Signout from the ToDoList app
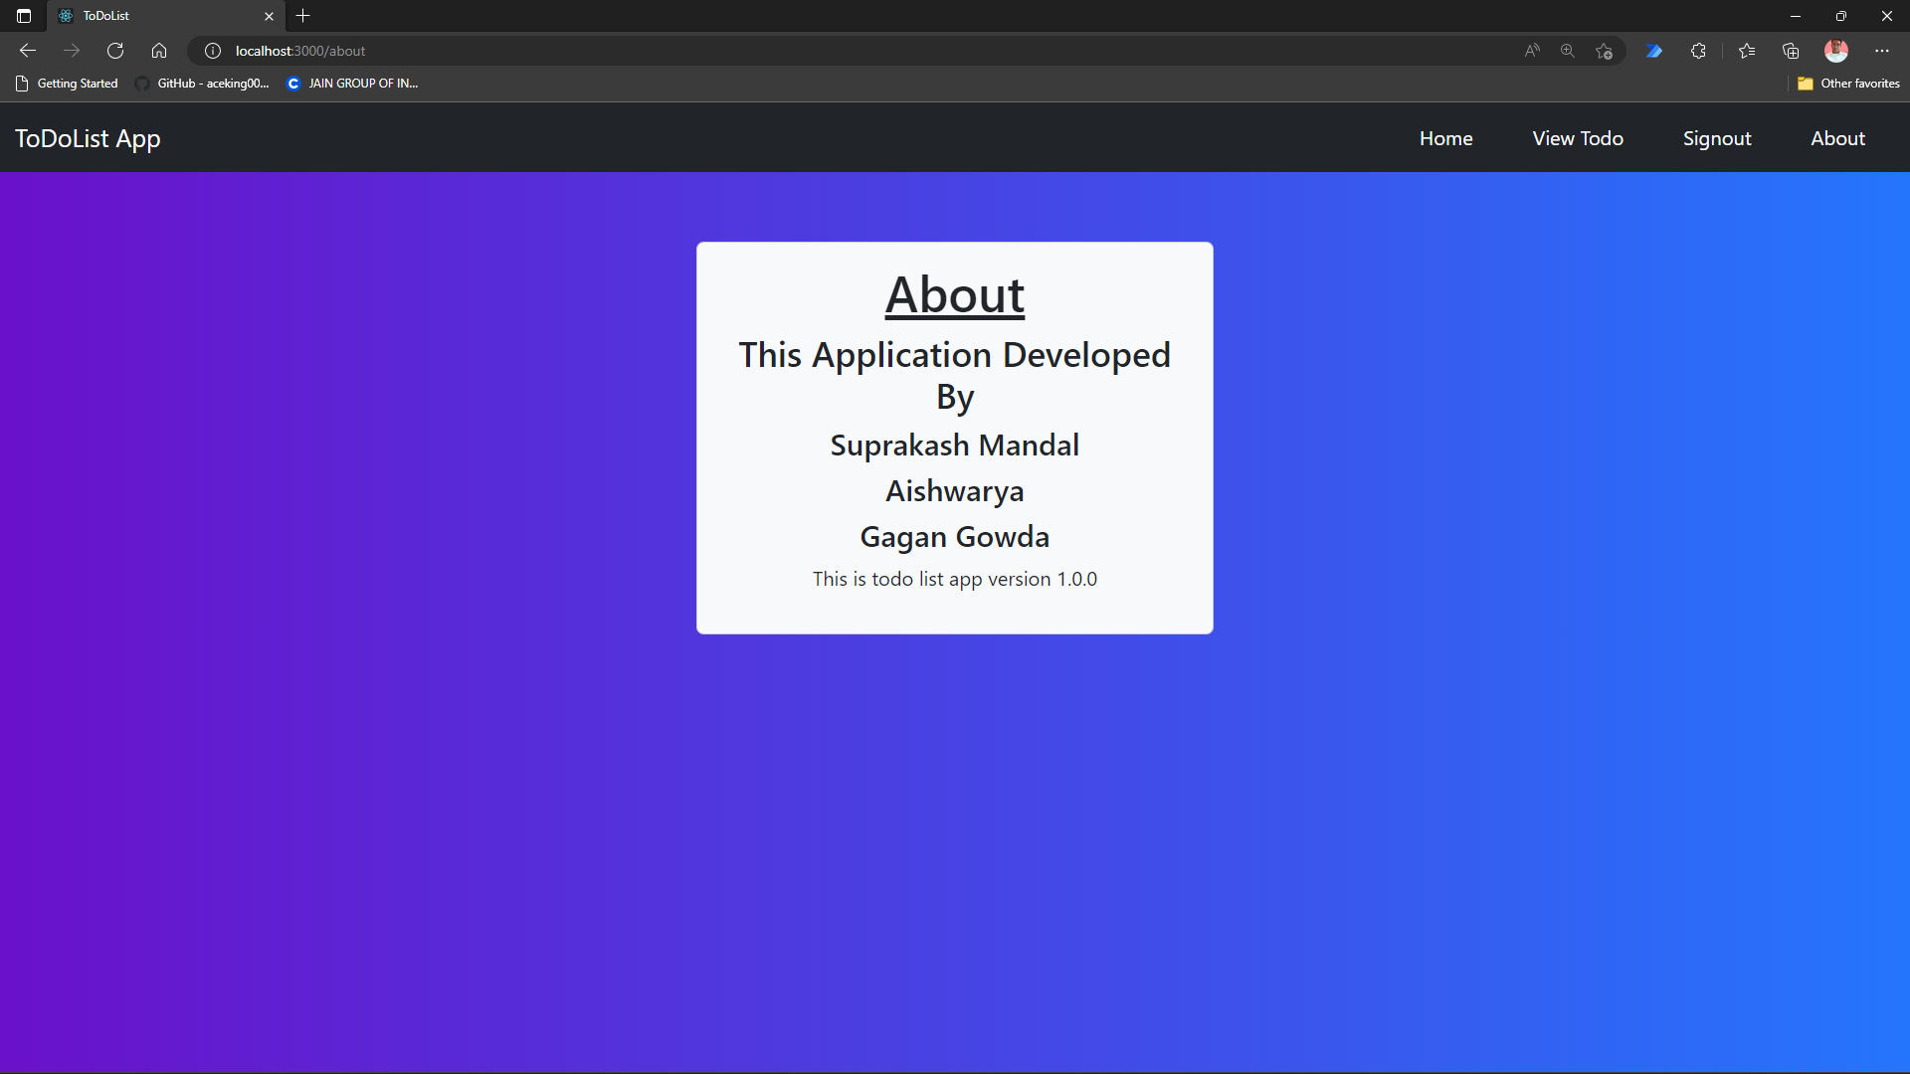This screenshot has height=1074, width=1910. [1717, 138]
